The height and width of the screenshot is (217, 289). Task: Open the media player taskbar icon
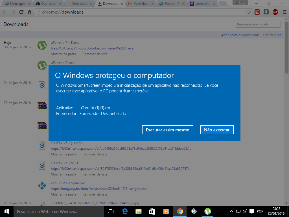click(x=166, y=211)
